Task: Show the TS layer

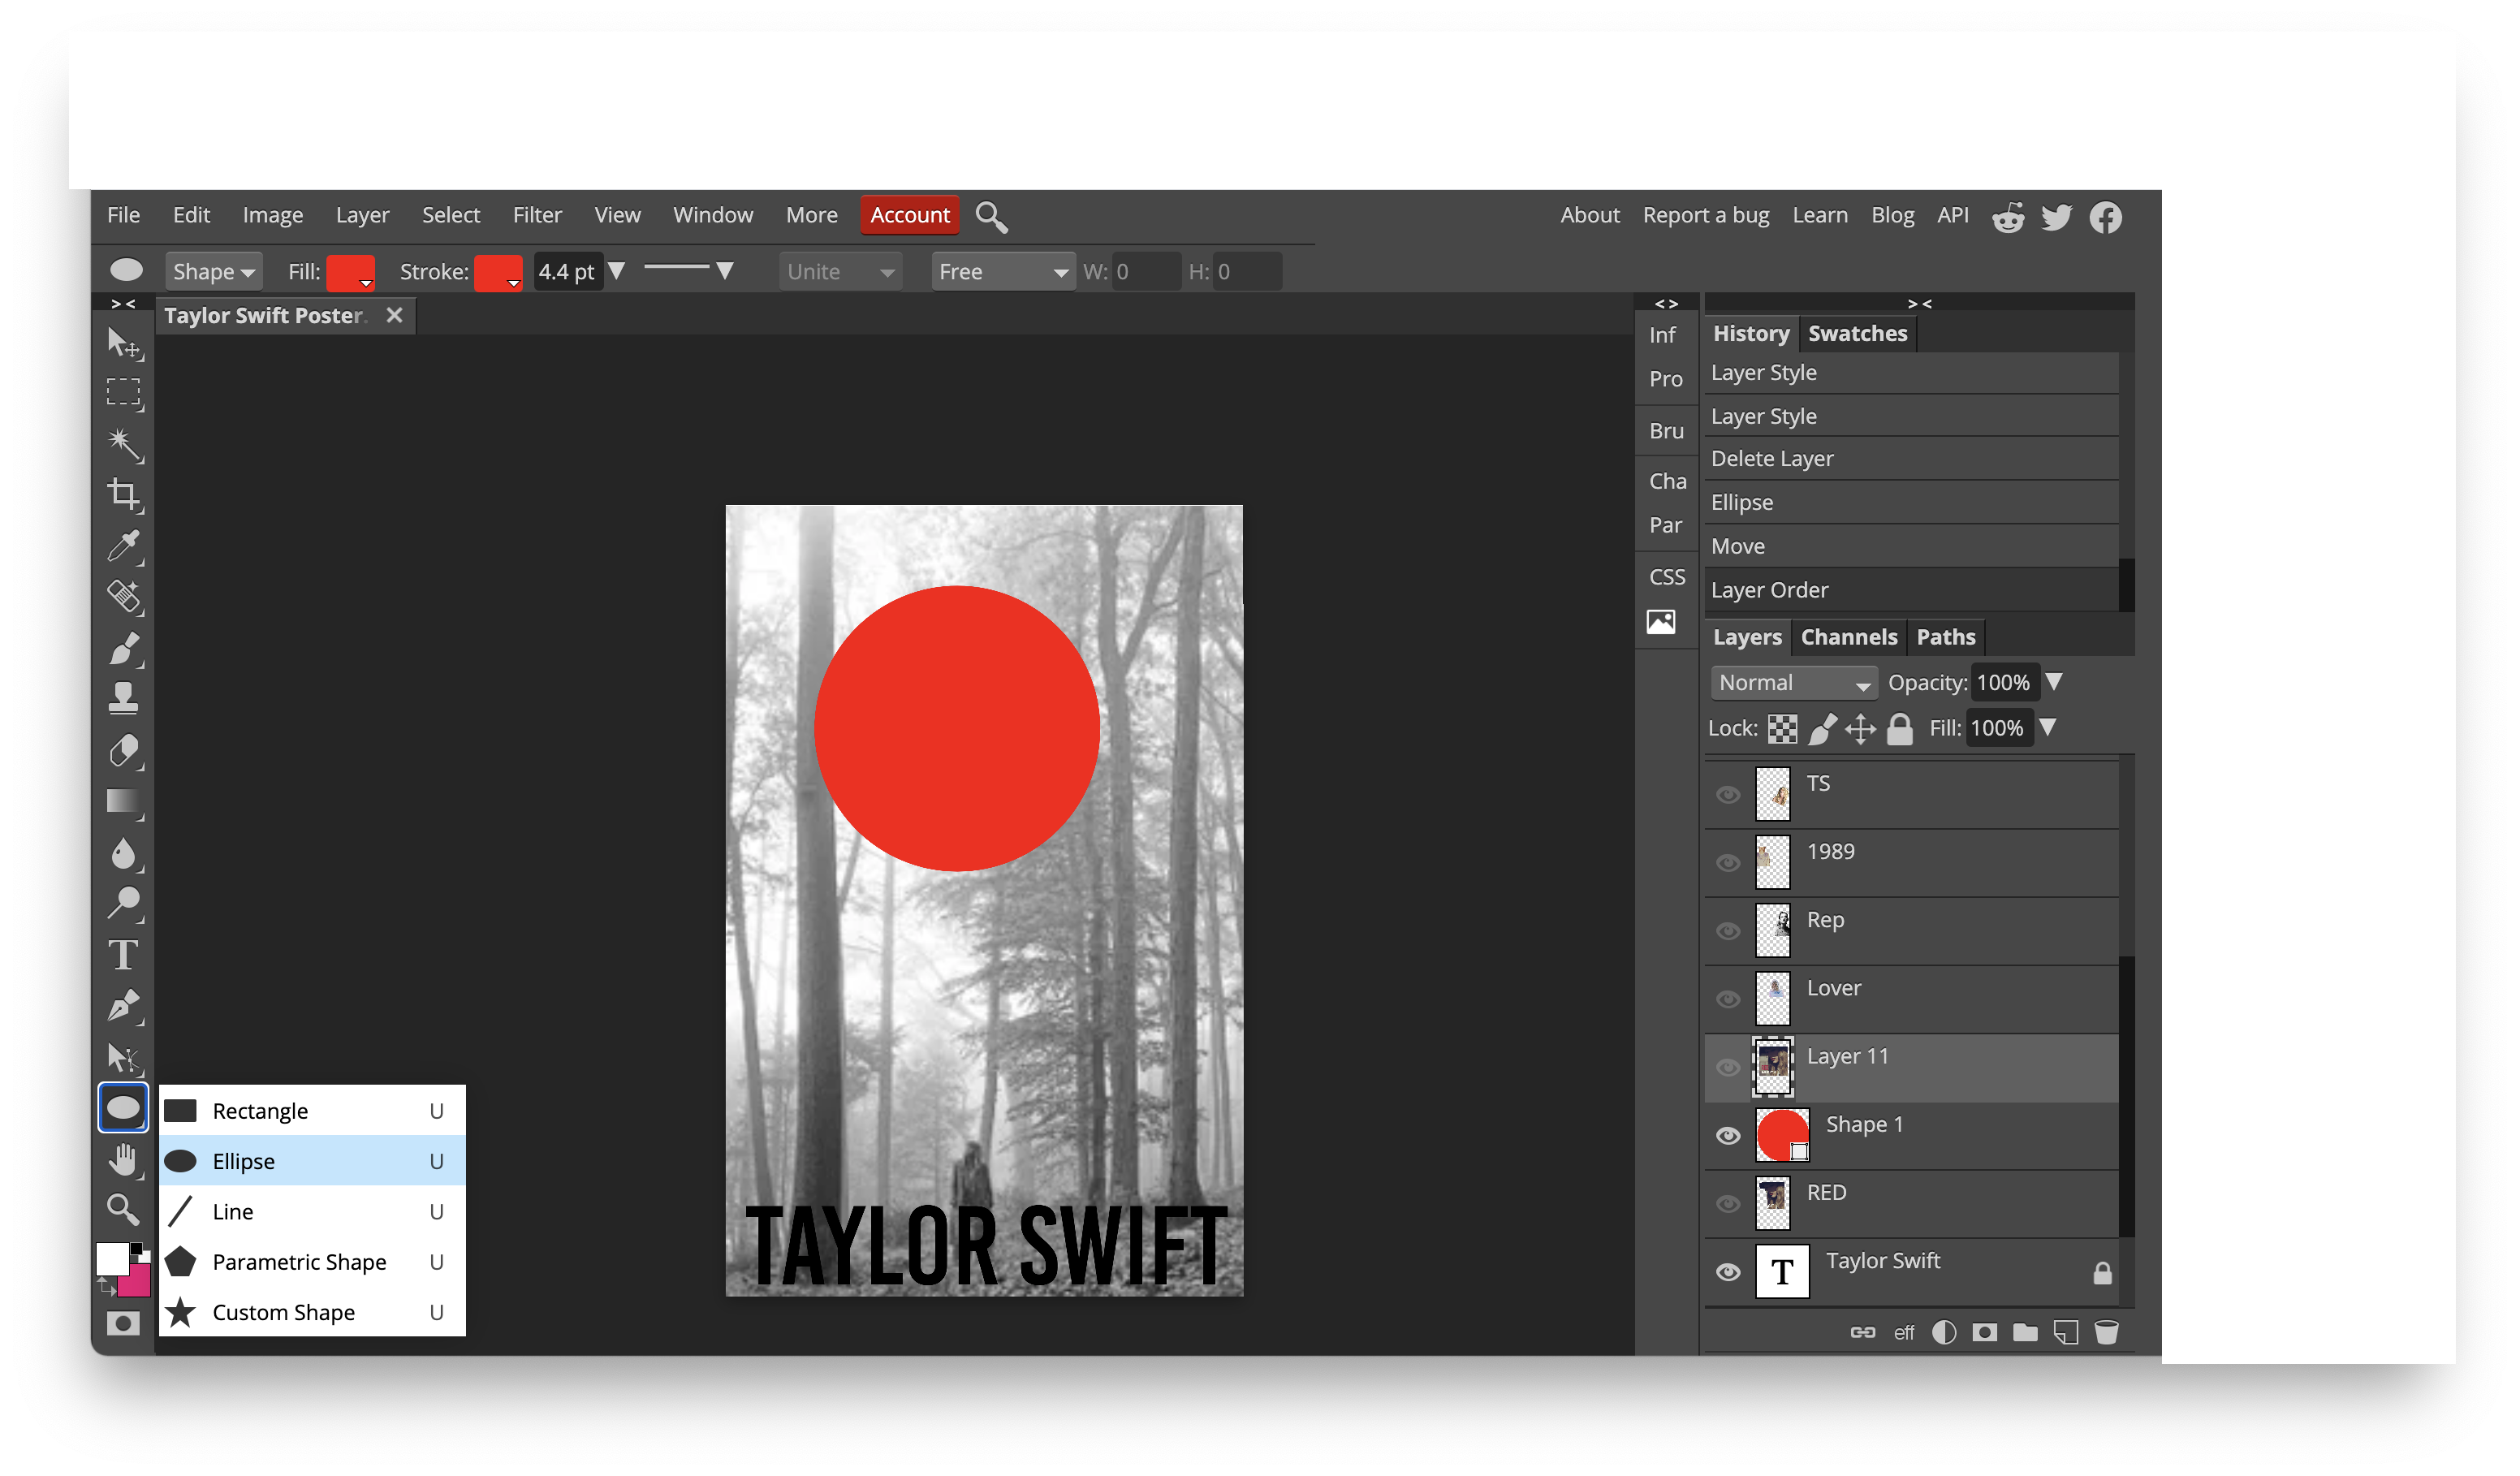Action: (1728, 795)
